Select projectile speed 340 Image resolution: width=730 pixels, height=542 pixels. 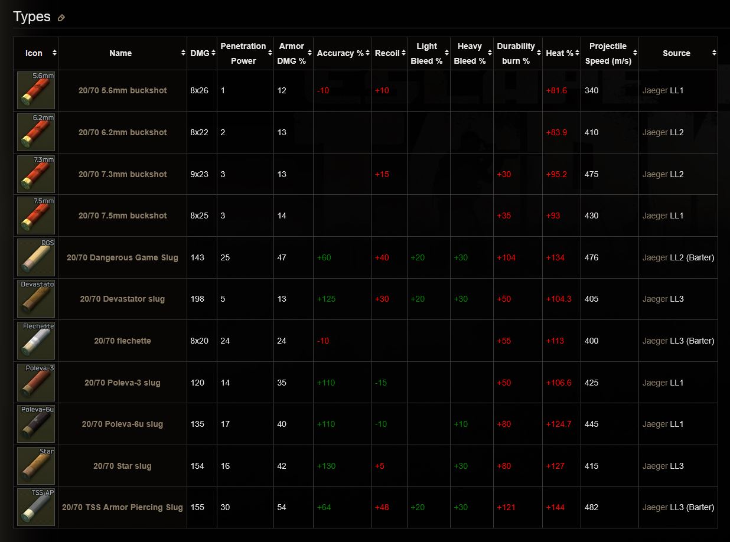pyautogui.click(x=591, y=90)
